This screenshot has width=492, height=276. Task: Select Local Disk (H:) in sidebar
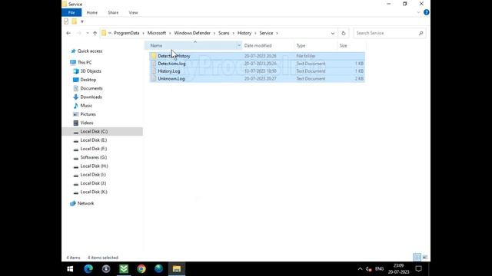[94, 166]
